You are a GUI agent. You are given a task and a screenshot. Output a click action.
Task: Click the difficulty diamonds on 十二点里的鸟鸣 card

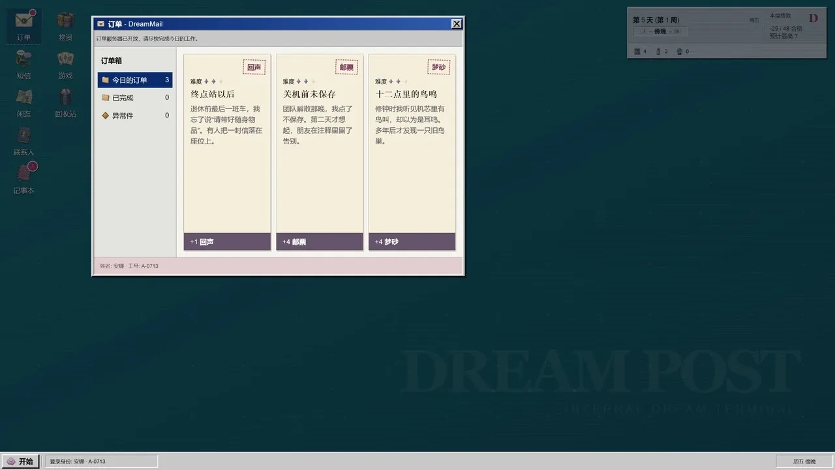point(398,82)
